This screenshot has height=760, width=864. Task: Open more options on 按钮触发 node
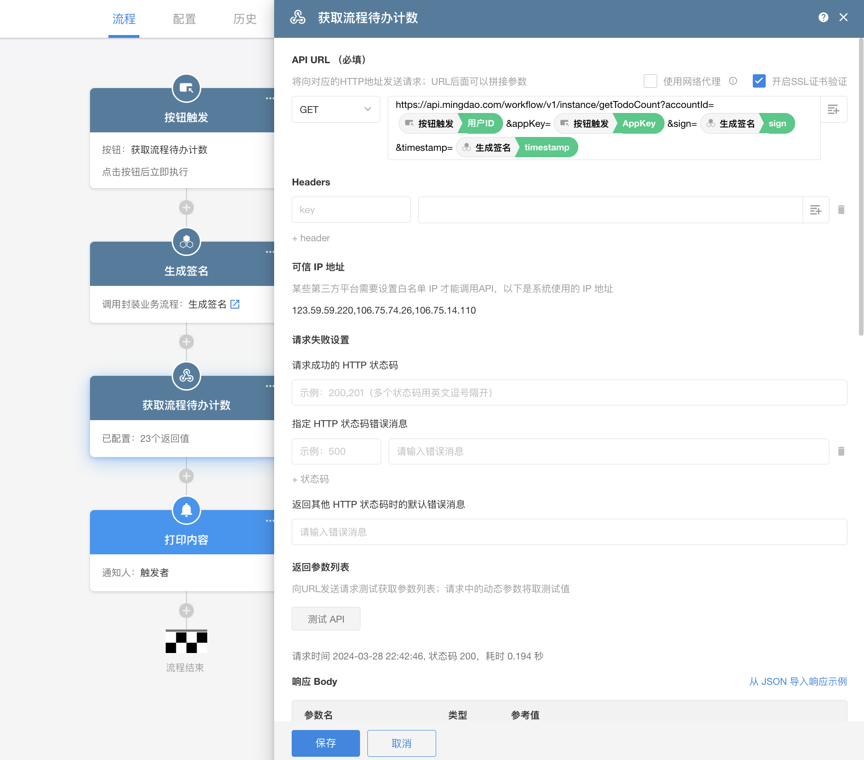270,98
